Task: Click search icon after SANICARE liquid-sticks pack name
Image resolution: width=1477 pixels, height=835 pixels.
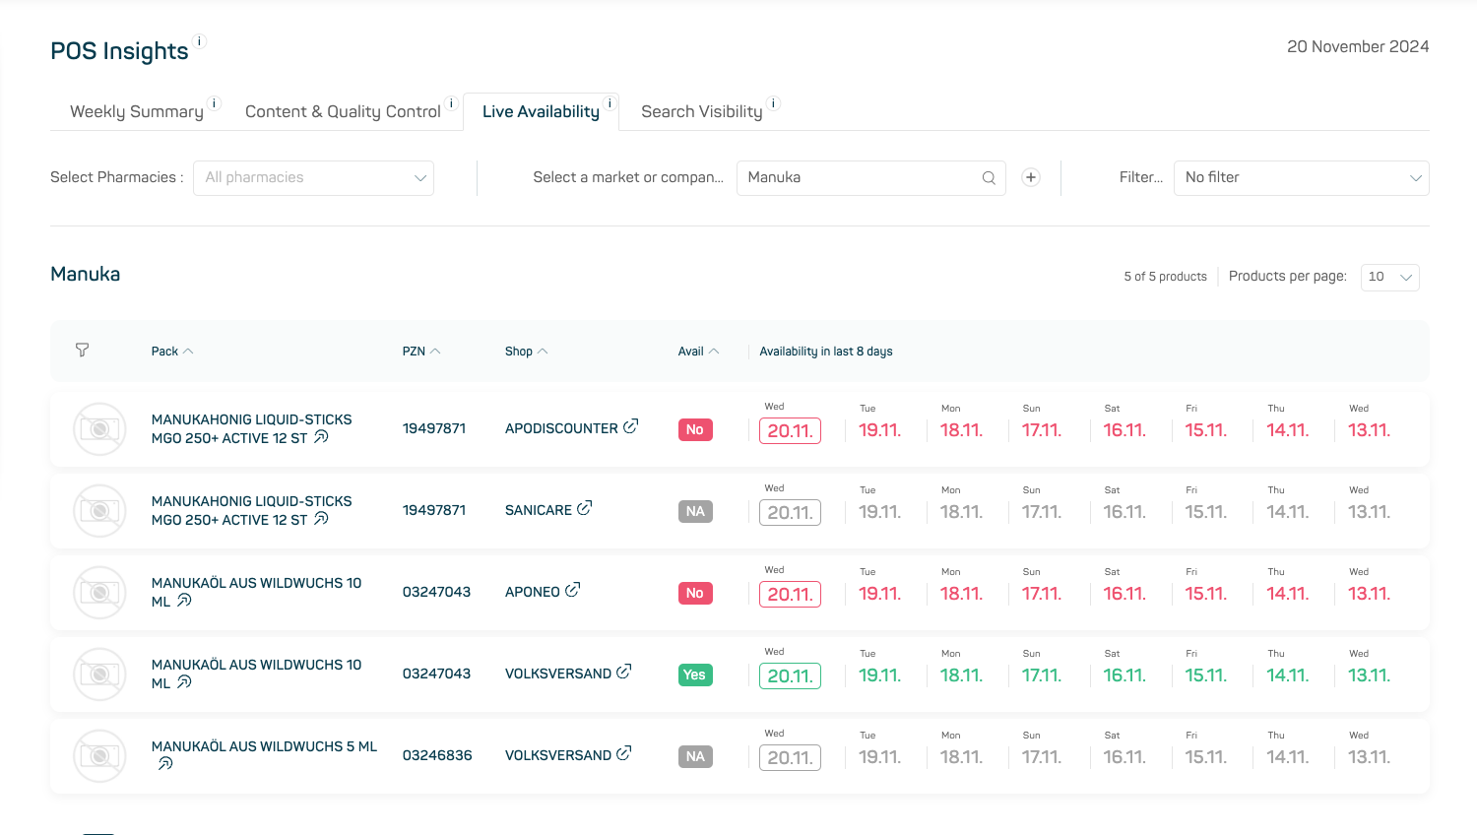Action: 321,519
